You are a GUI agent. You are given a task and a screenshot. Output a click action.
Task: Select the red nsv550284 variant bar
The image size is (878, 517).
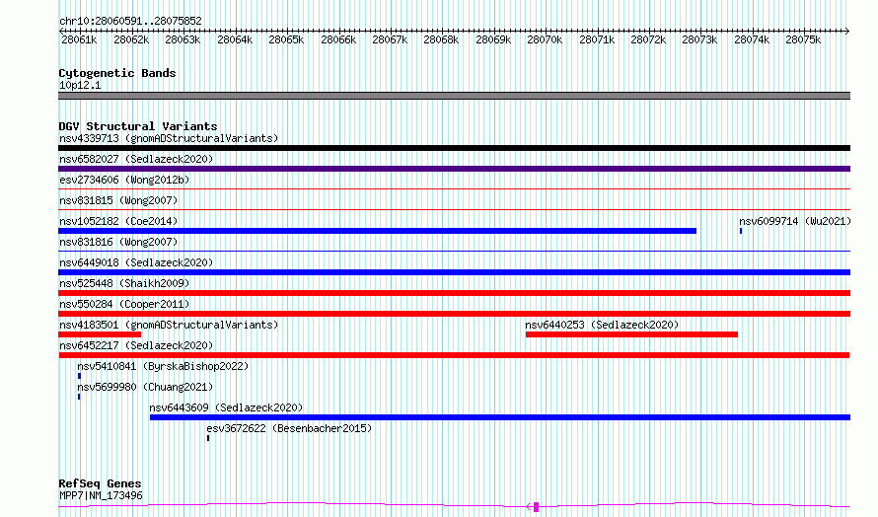click(x=454, y=314)
